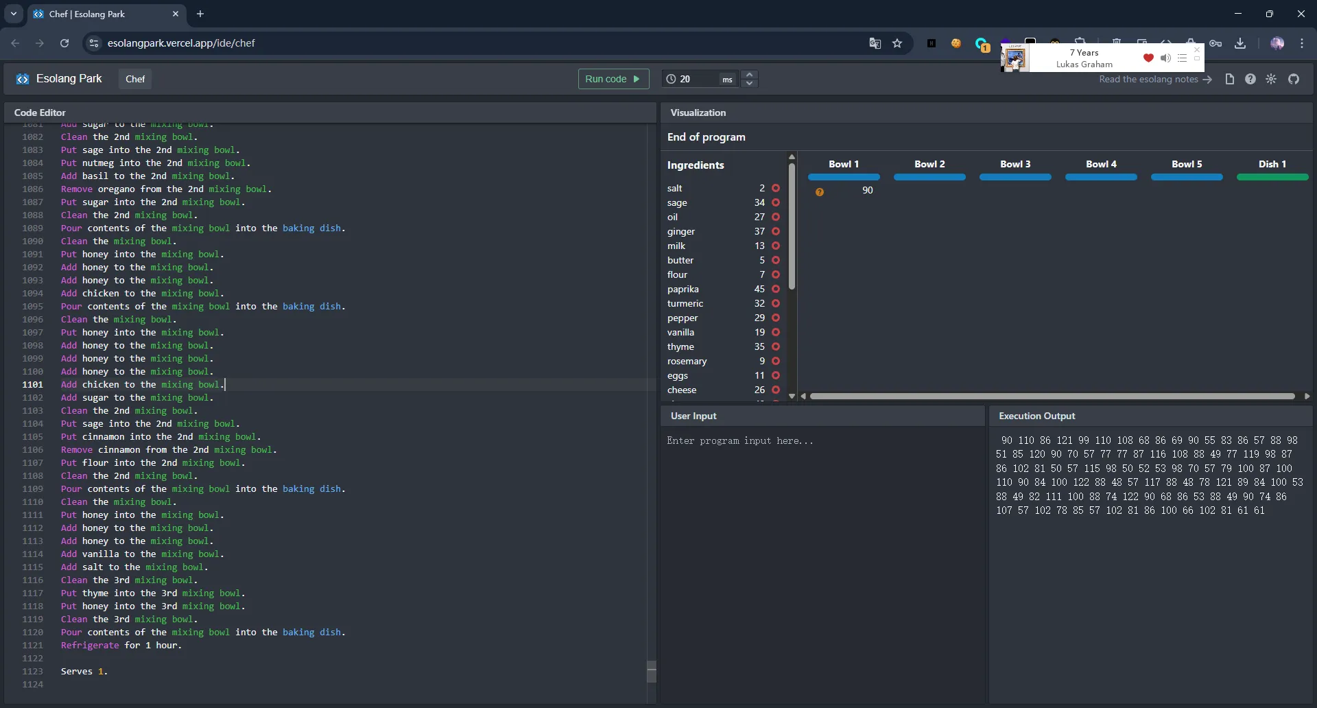This screenshot has width=1317, height=708.
Task: Open the GitHub repository icon
Action: 1294,79
